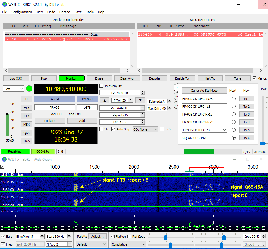Select the JT65 mode button
Screen dimensions: 268x249
pyautogui.click(x=26, y=141)
